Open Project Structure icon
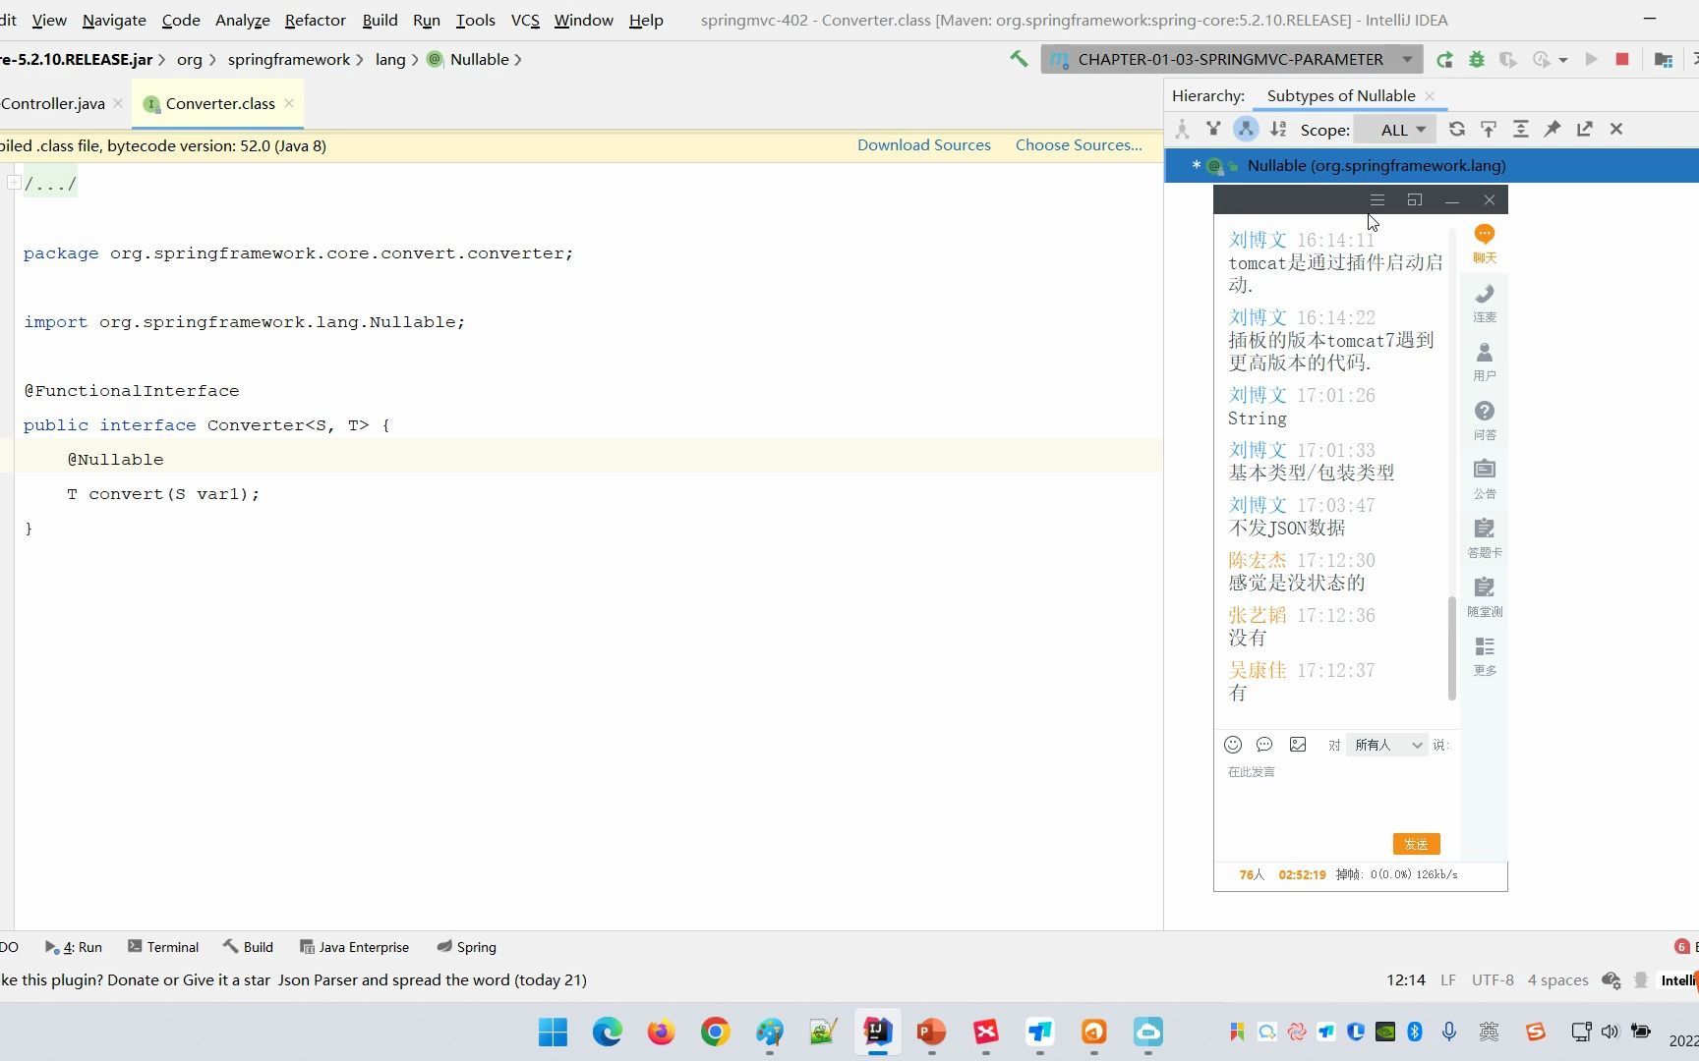1699x1061 pixels. [x=1664, y=60]
